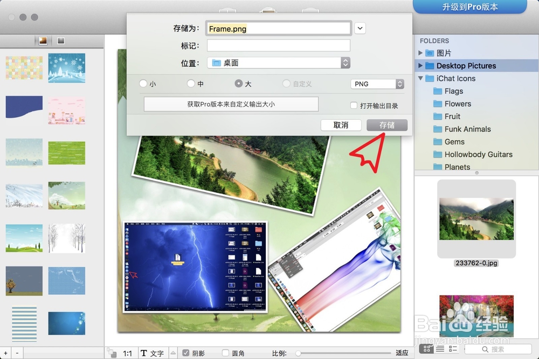The height and width of the screenshot is (359, 539).
Task: Select the horizontal blue stripes background
Action: [x=24, y=323]
